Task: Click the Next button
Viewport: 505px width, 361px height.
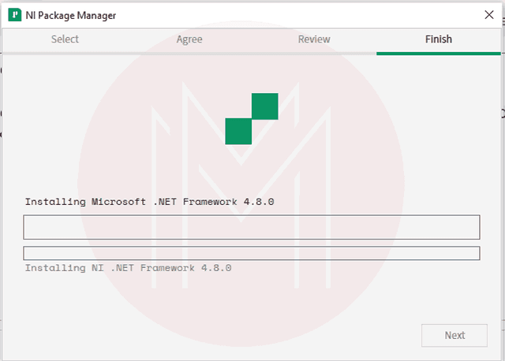Action: tap(454, 335)
